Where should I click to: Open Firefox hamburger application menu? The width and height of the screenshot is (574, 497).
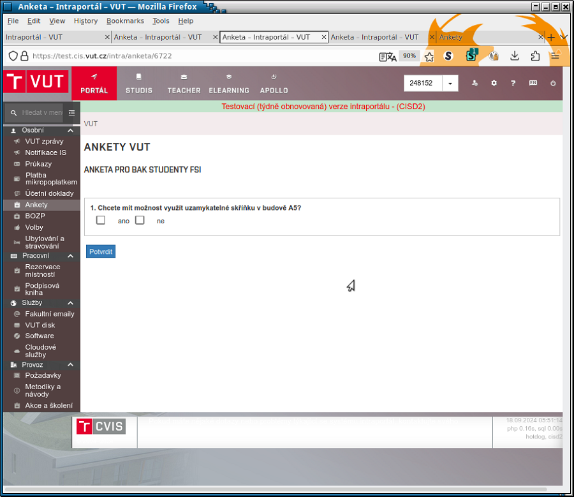click(556, 56)
